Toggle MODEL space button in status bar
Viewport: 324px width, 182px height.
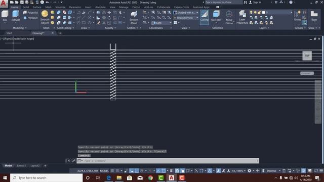tap(104, 171)
